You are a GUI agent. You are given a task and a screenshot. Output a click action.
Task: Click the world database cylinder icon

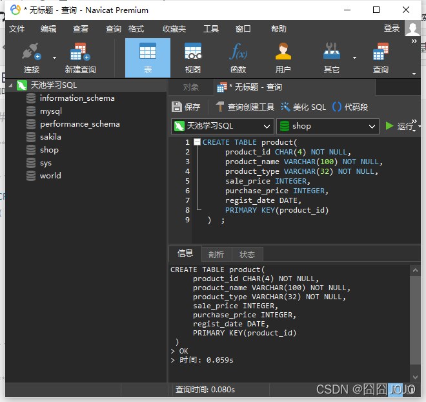31,176
